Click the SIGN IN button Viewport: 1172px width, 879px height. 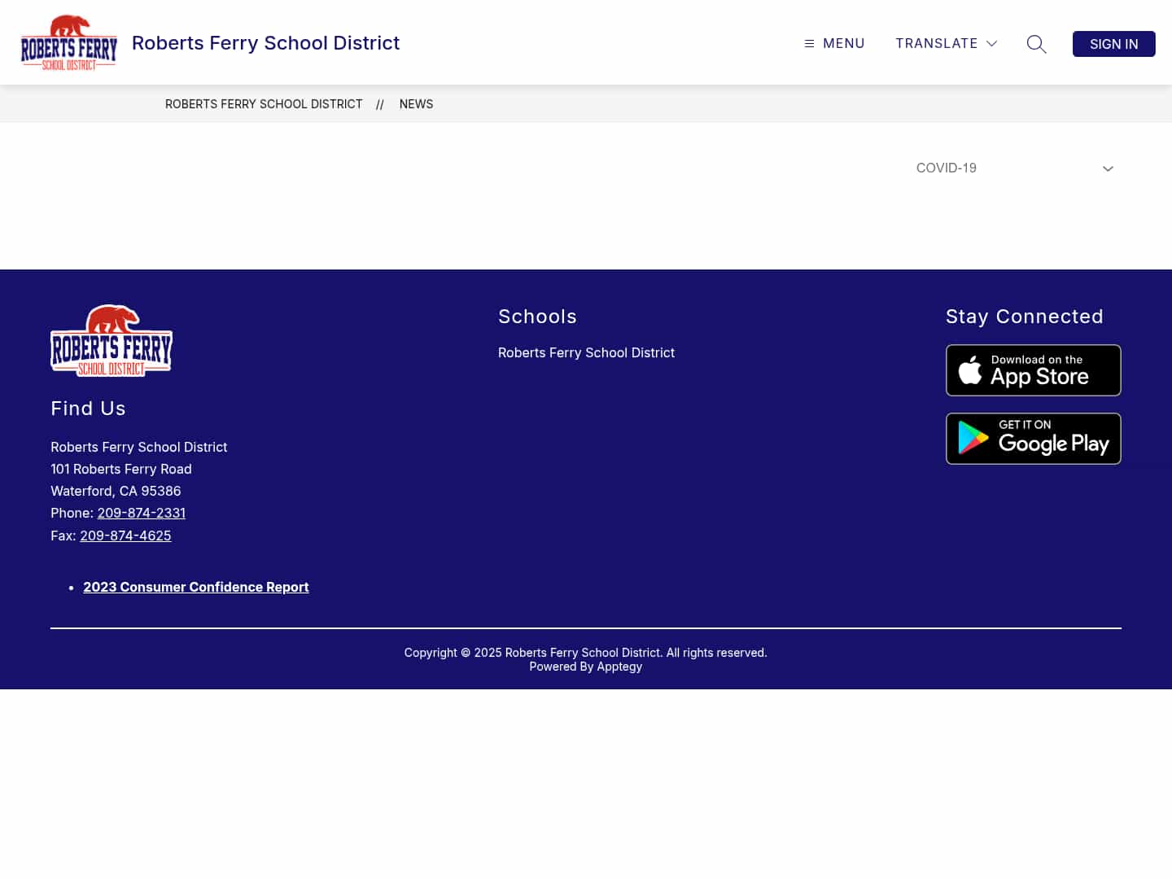(1113, 44)
